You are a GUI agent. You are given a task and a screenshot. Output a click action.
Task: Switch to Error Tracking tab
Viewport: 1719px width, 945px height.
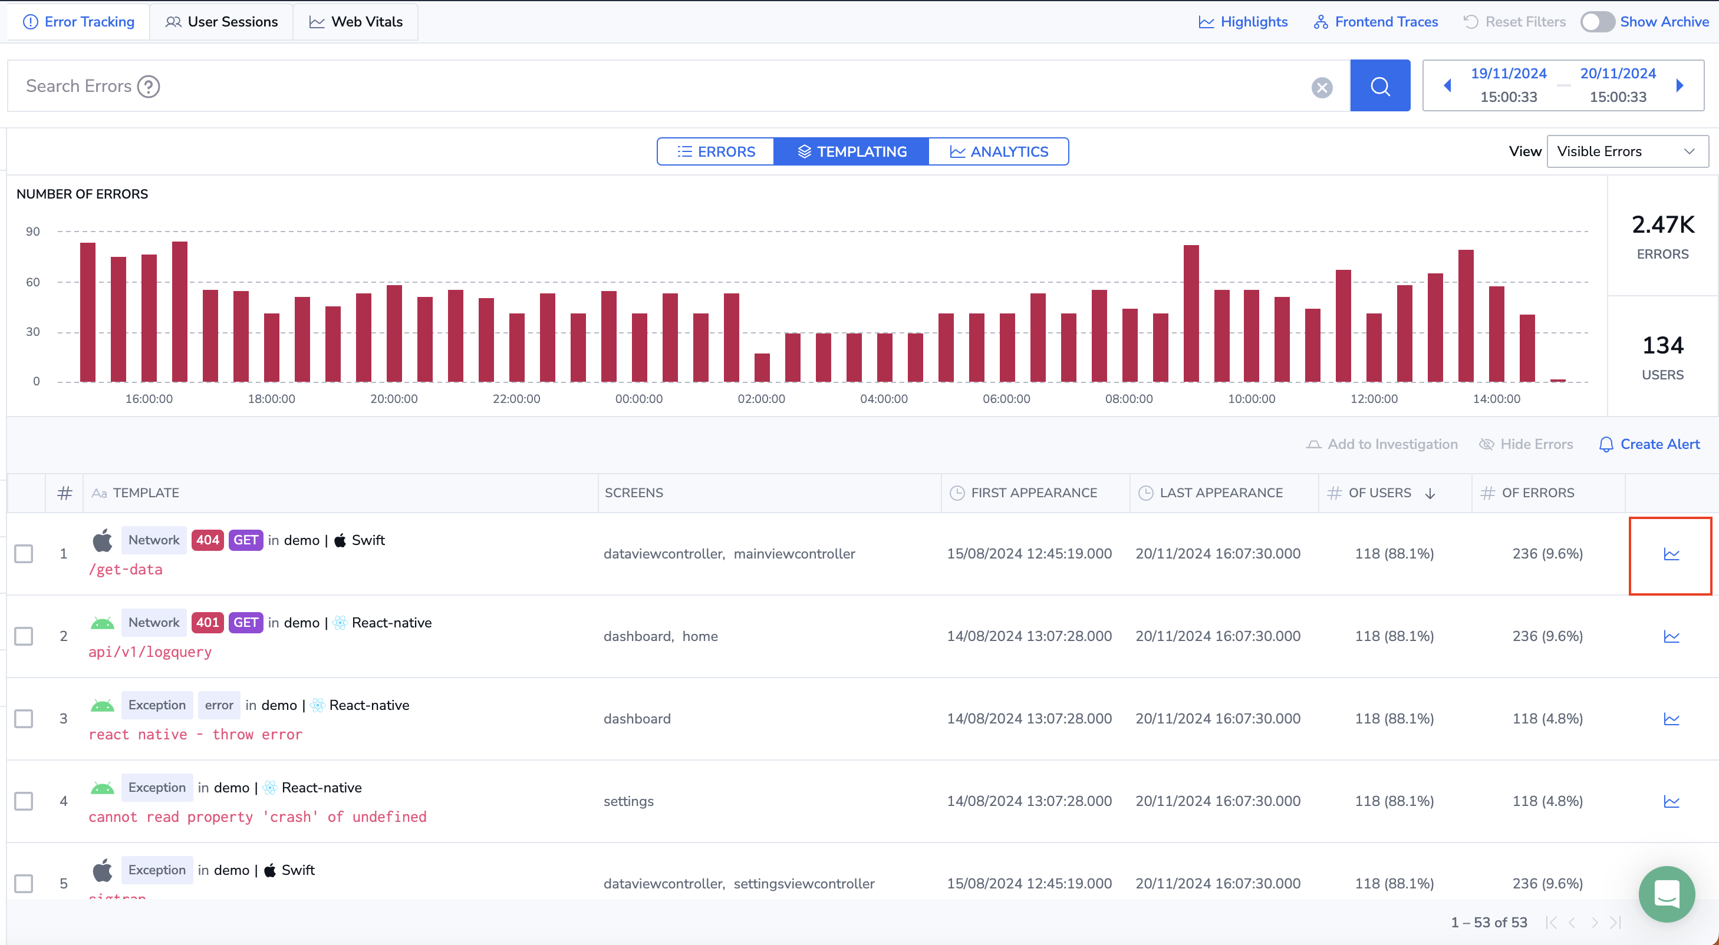pos(79,22)
